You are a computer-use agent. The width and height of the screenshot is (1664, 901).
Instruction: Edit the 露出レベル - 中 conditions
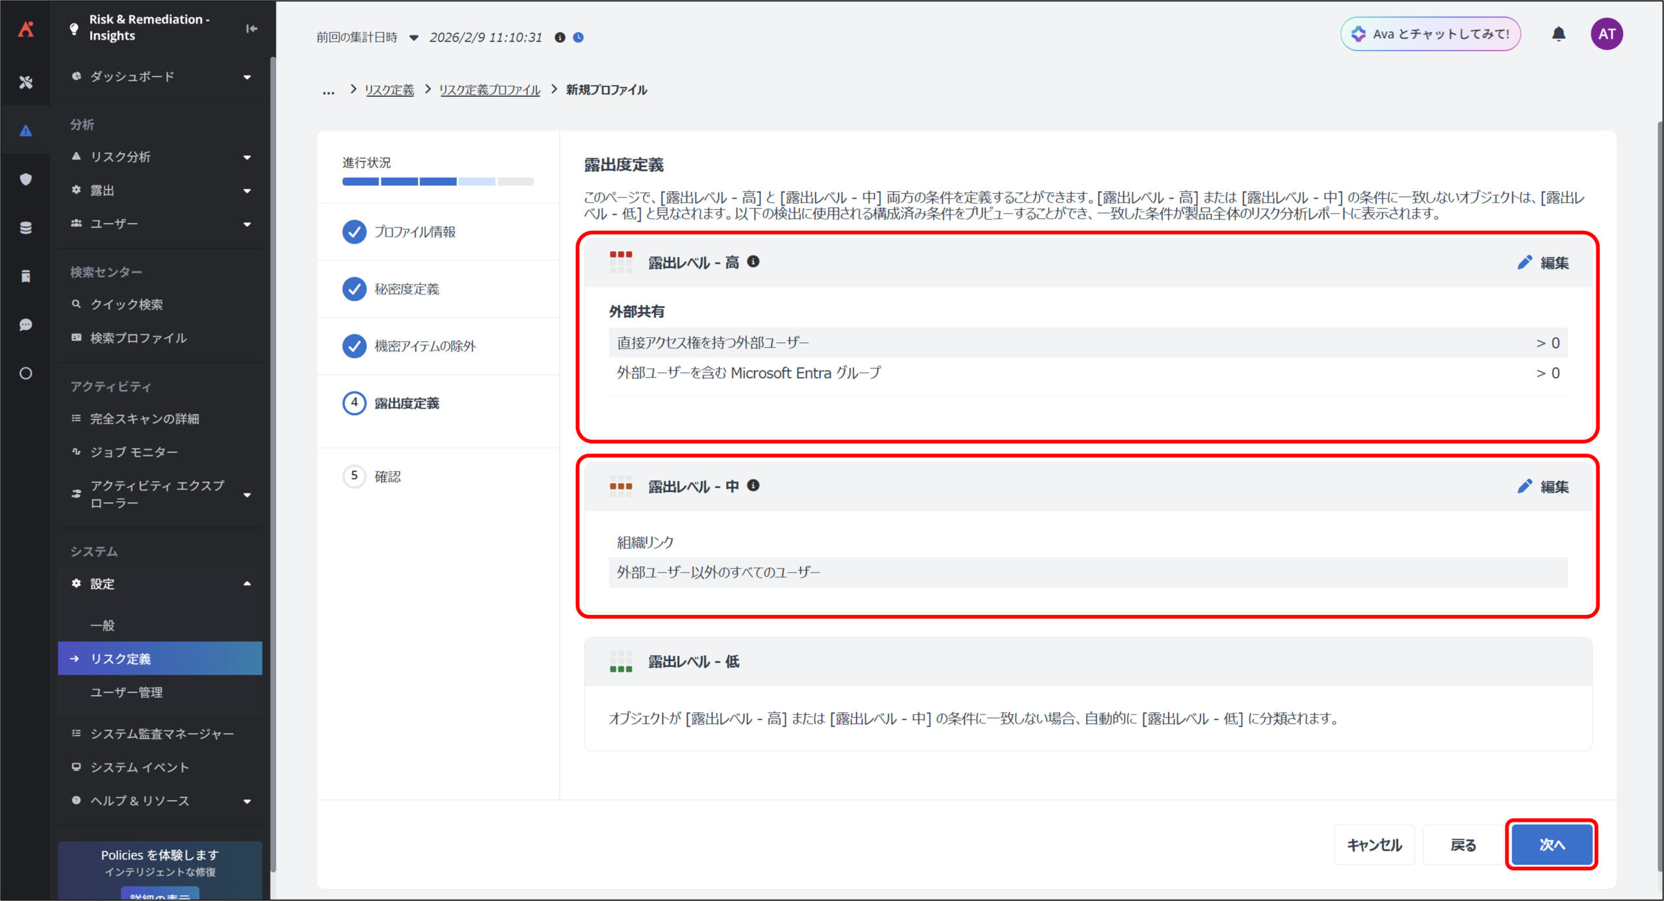[1542, 486]
